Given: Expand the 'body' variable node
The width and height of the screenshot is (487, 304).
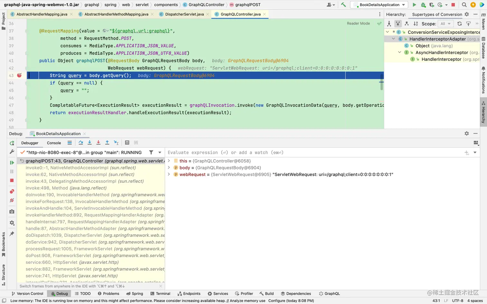Looking at the screenshot, I should [169, 167].
